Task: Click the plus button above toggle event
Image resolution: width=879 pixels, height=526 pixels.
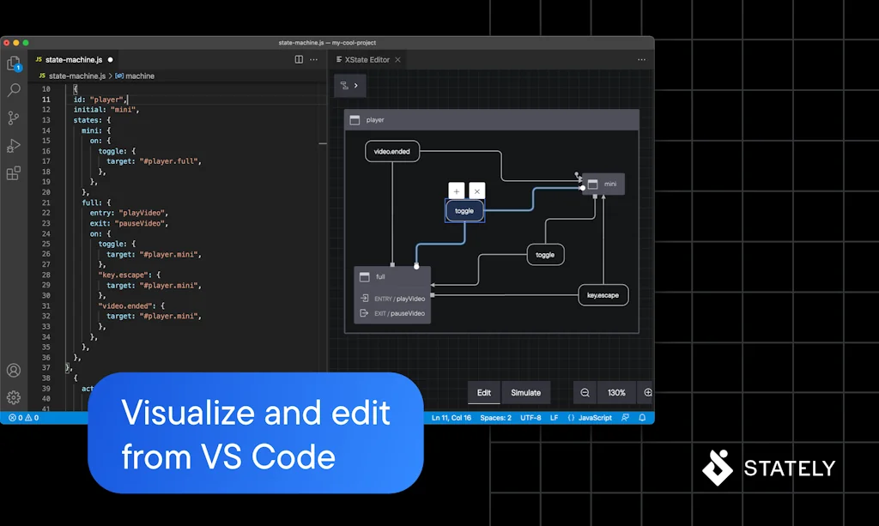Action: [457, 190]
